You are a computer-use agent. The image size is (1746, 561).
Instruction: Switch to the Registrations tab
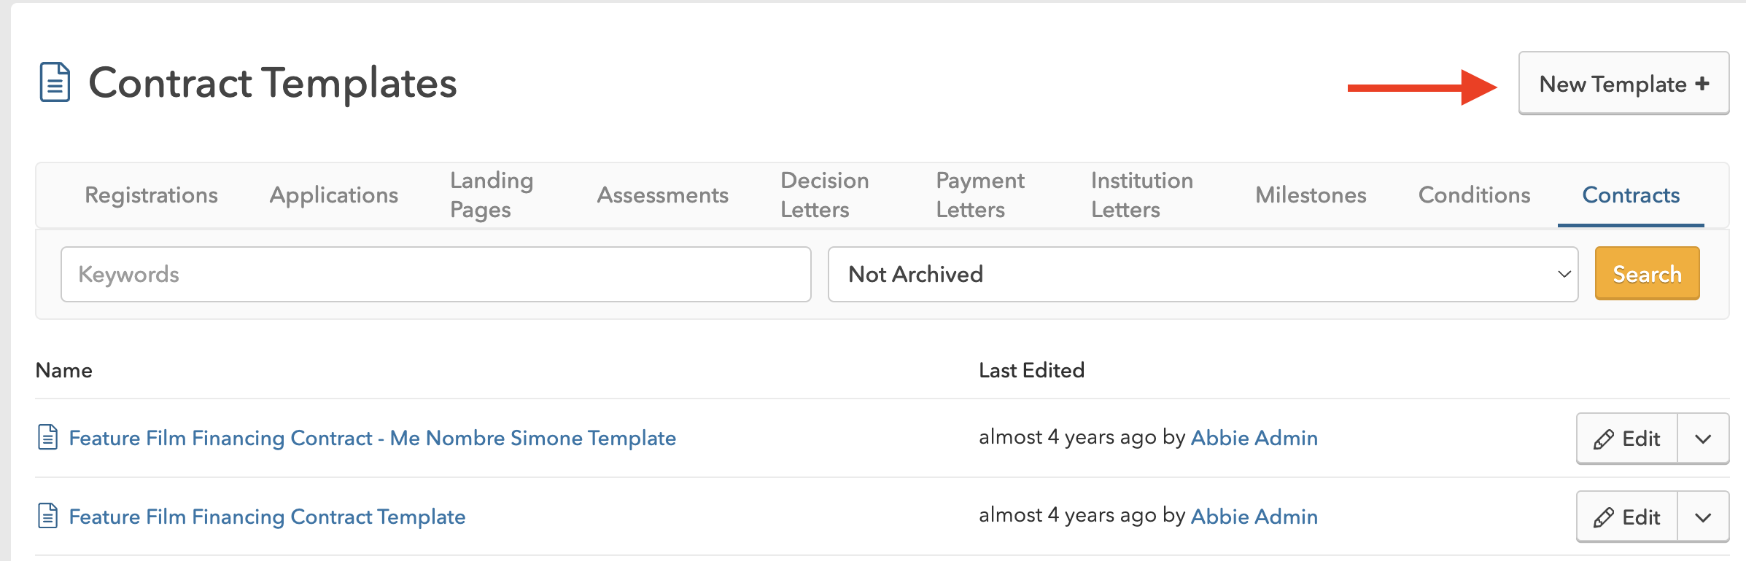pyautogui.click(x=151, y=195)
